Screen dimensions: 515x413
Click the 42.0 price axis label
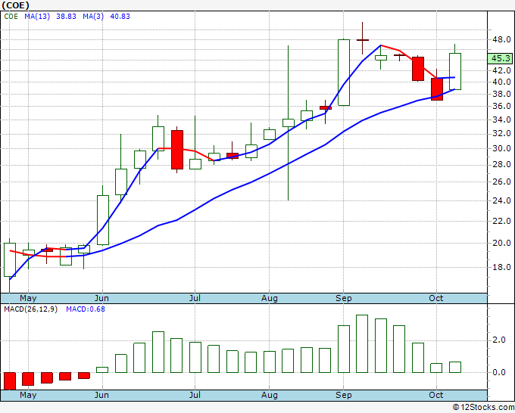(501, 70)
